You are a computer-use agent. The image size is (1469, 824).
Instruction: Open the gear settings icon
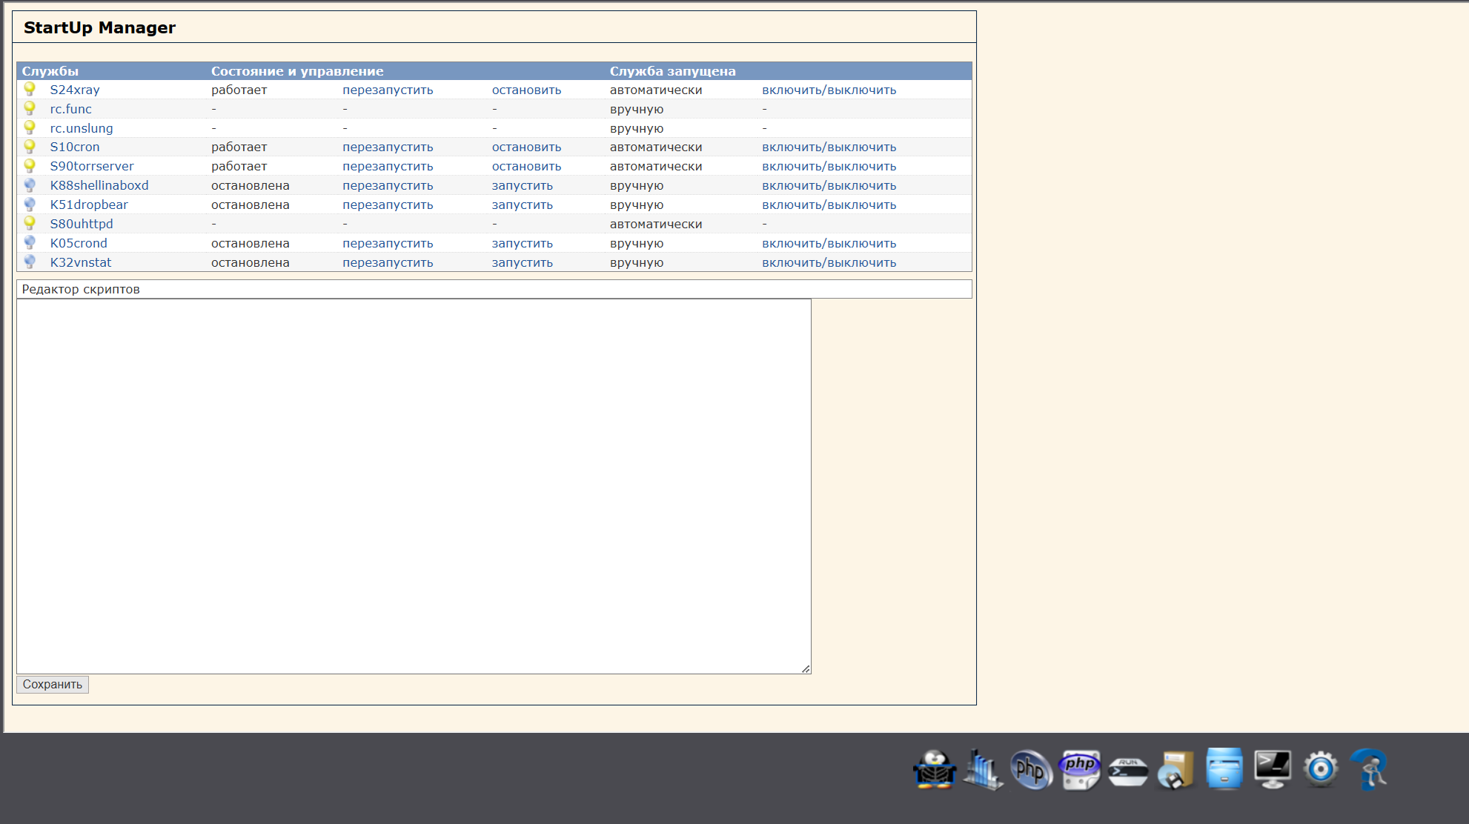click(1321, 768)
